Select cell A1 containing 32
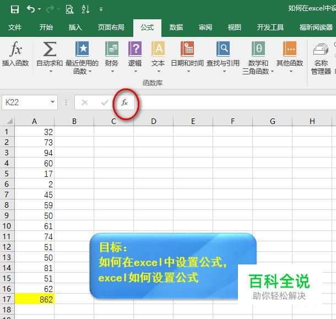This screenshot has width=336, height=319. (x=35, y=132)
